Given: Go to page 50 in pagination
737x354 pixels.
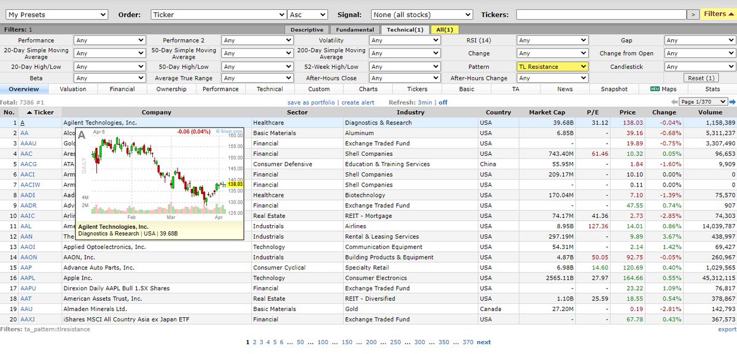Looking at the screenshot, I should [300, 342].
